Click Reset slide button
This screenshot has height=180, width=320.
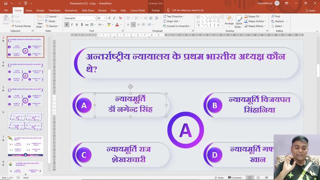pyautogui.click(x=50, y=21)
